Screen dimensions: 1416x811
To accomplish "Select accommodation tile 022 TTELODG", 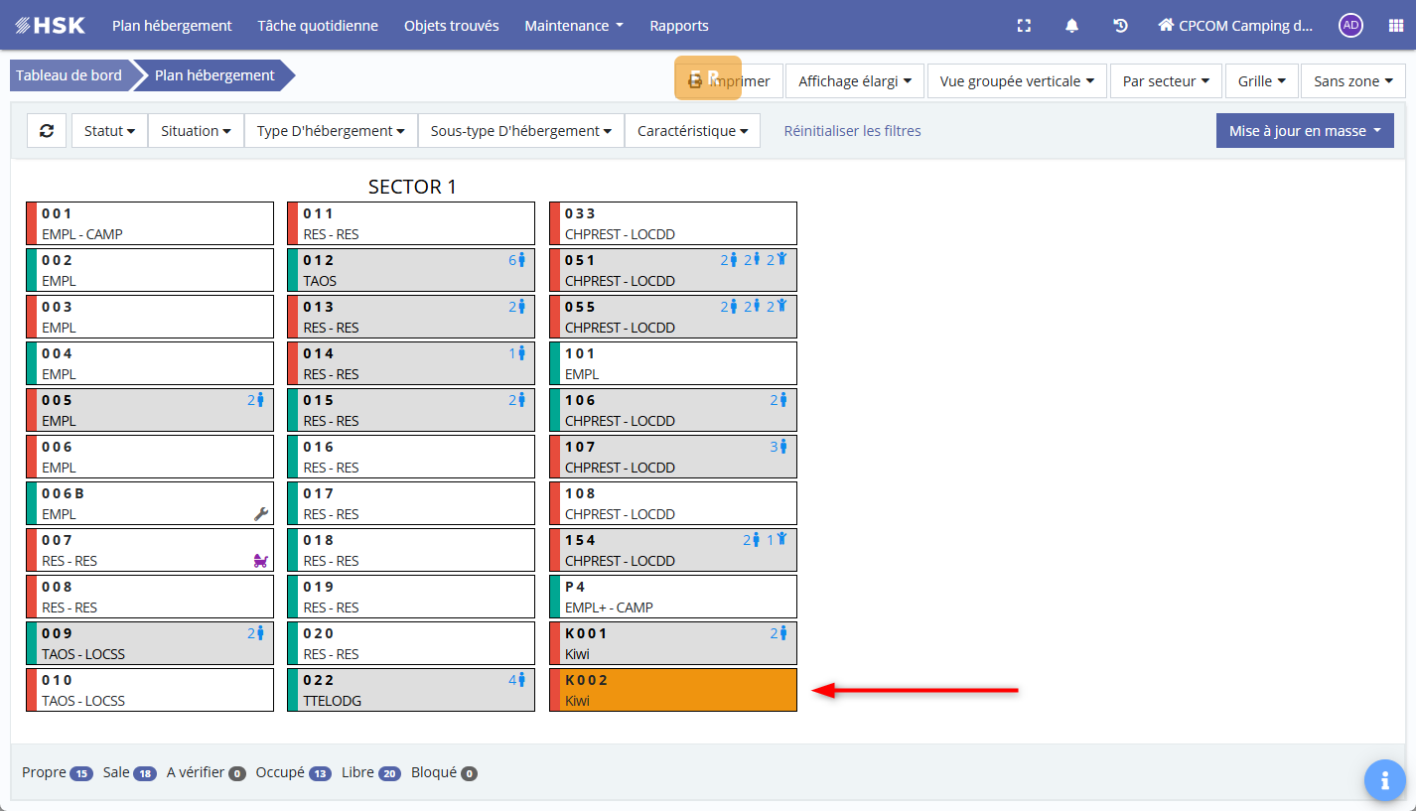I will click(x=411, y=690).
